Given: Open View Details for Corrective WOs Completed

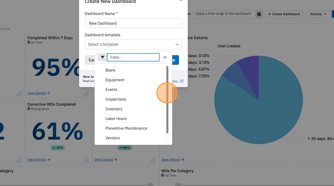Looking at the screenshot, I should pyautogui.click(x=38, y=160).
